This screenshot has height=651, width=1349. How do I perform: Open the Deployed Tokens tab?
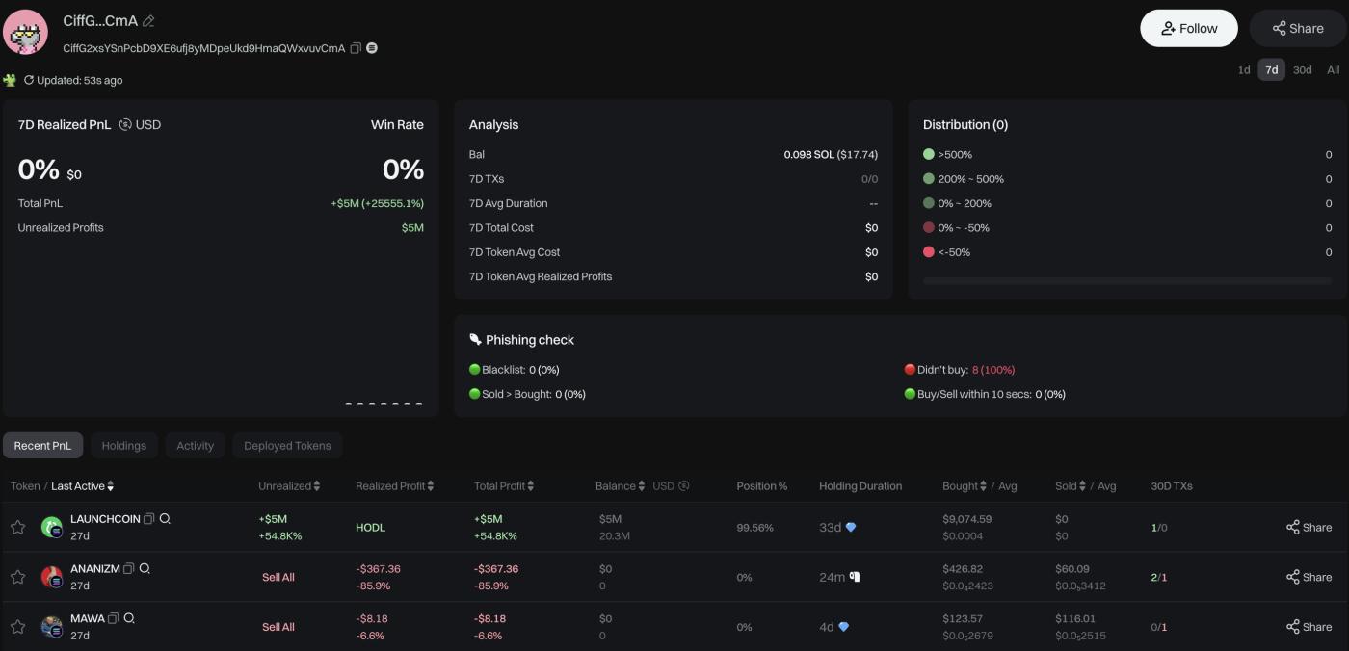[287, 446]
